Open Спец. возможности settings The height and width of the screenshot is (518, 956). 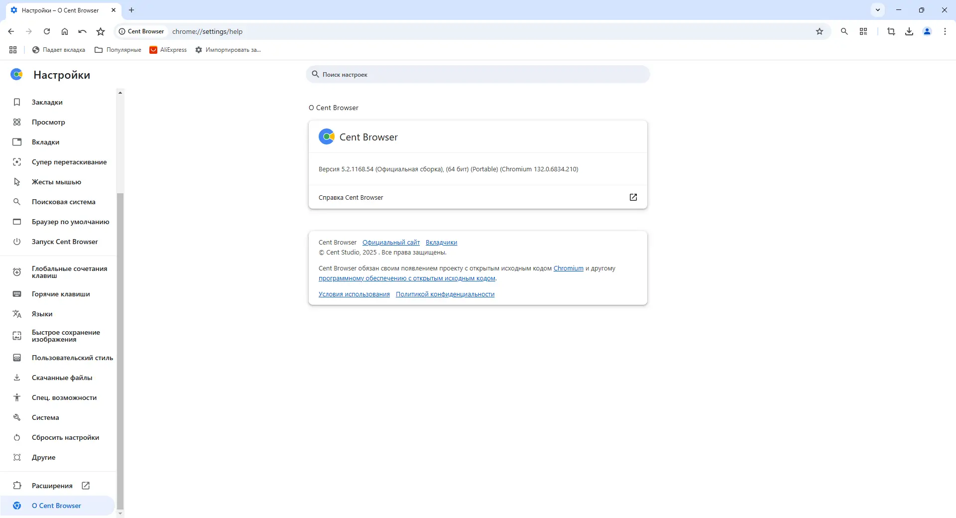(x=58, y=397)
